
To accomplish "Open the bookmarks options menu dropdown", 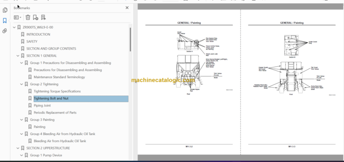I will (17, 17).
